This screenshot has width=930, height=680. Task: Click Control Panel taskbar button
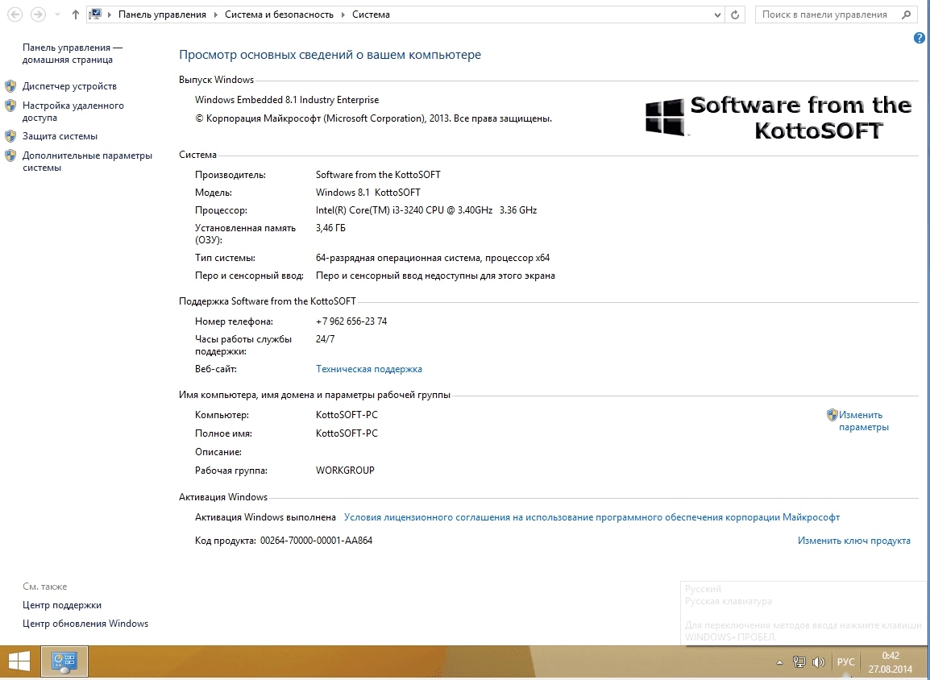point(64,661)
